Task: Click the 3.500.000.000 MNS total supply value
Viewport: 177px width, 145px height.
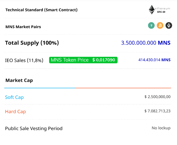Action: [x=146, y=43]
